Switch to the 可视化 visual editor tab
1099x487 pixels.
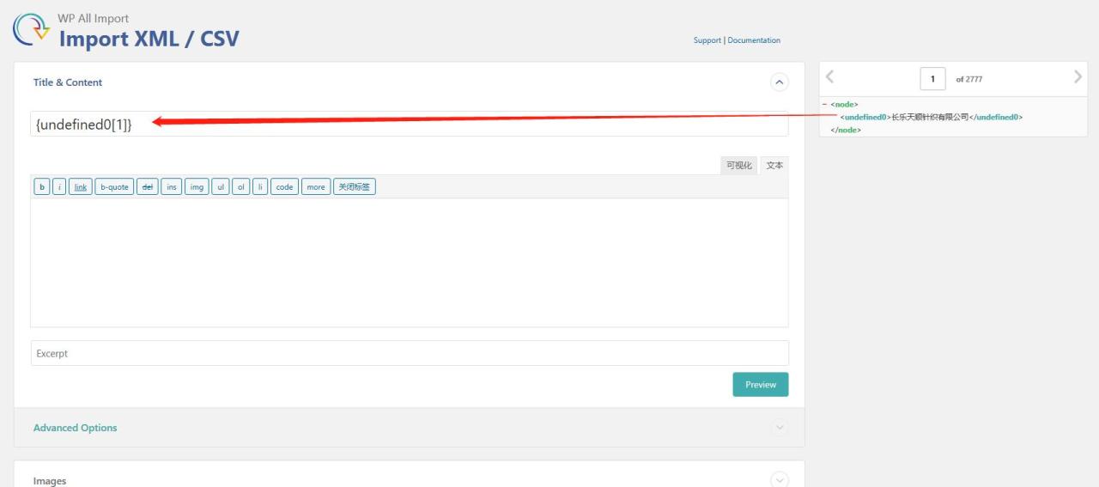coord(738,166)
